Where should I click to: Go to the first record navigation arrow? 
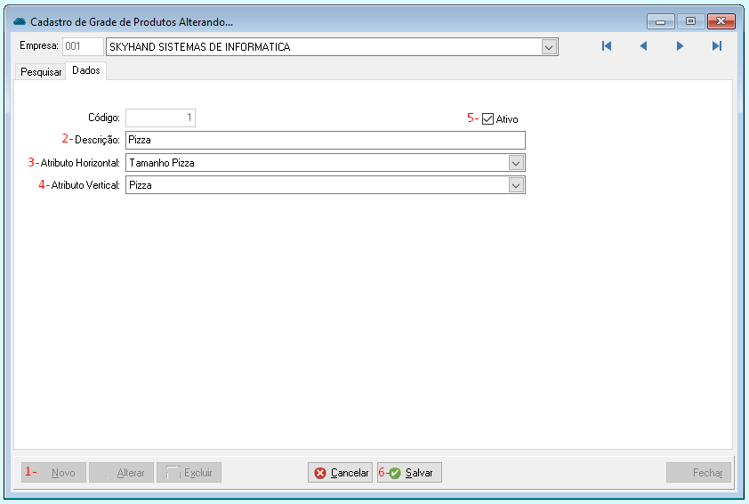tap(607, 46)
